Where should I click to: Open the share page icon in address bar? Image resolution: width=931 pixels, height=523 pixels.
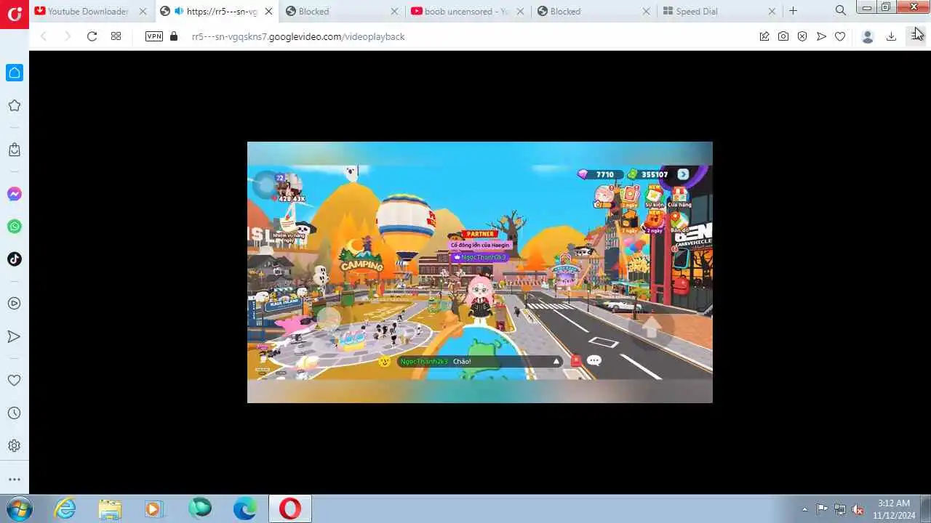pos(764,36)
